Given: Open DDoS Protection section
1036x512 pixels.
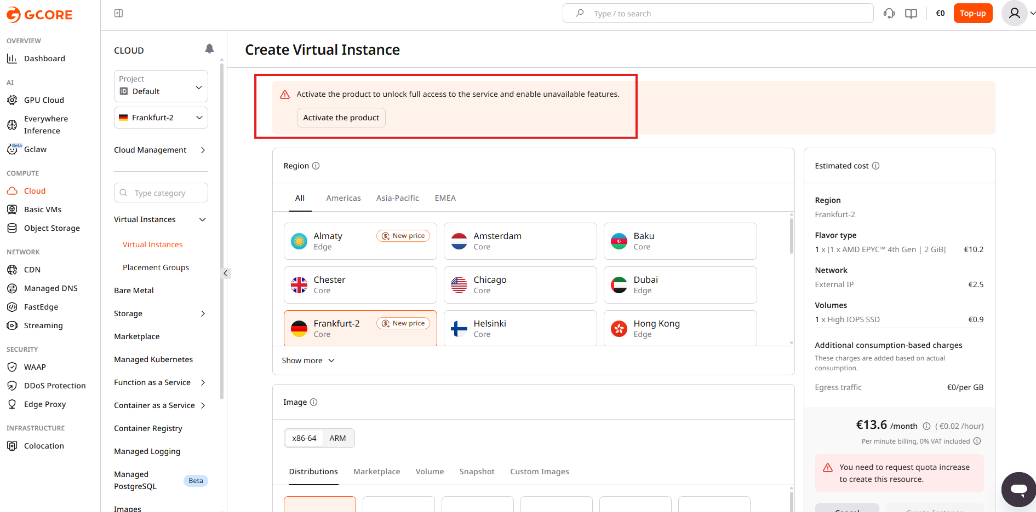Looking at the screenshot, I should [x=55, y=386].
